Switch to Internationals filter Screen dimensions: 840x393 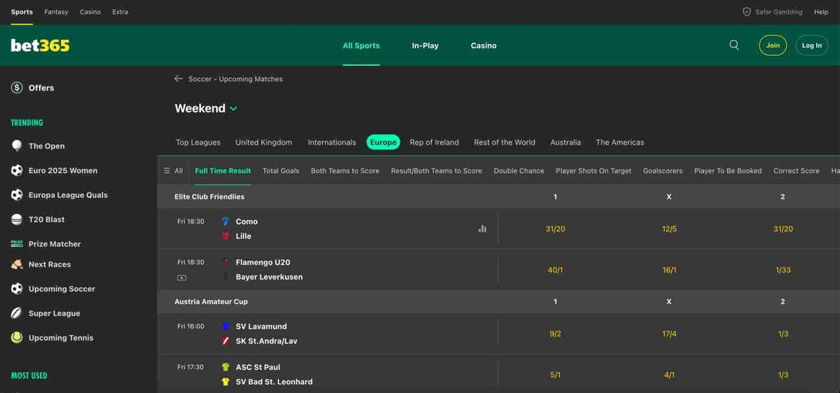pyautogui.click(x=332, y=142)
